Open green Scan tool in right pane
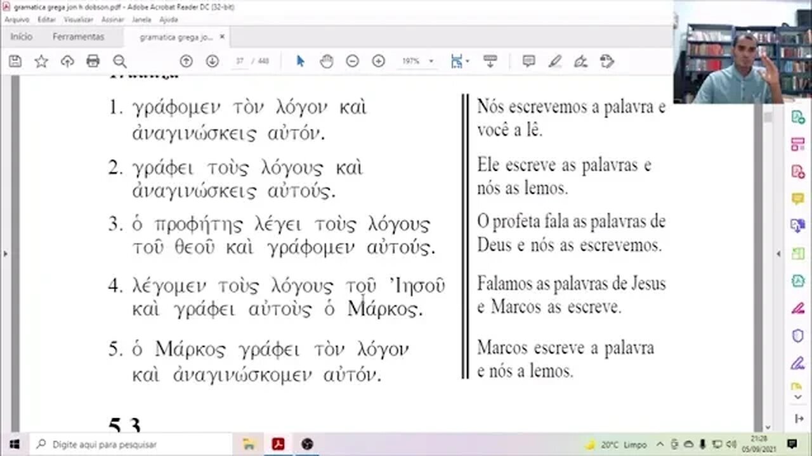Image resolution: width=812 pixels, height=456 pixels. (797, 253)
